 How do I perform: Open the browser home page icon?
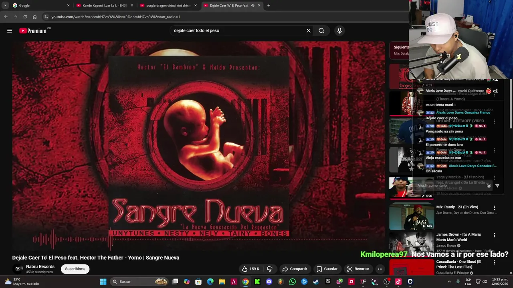[x=34, y=17]
